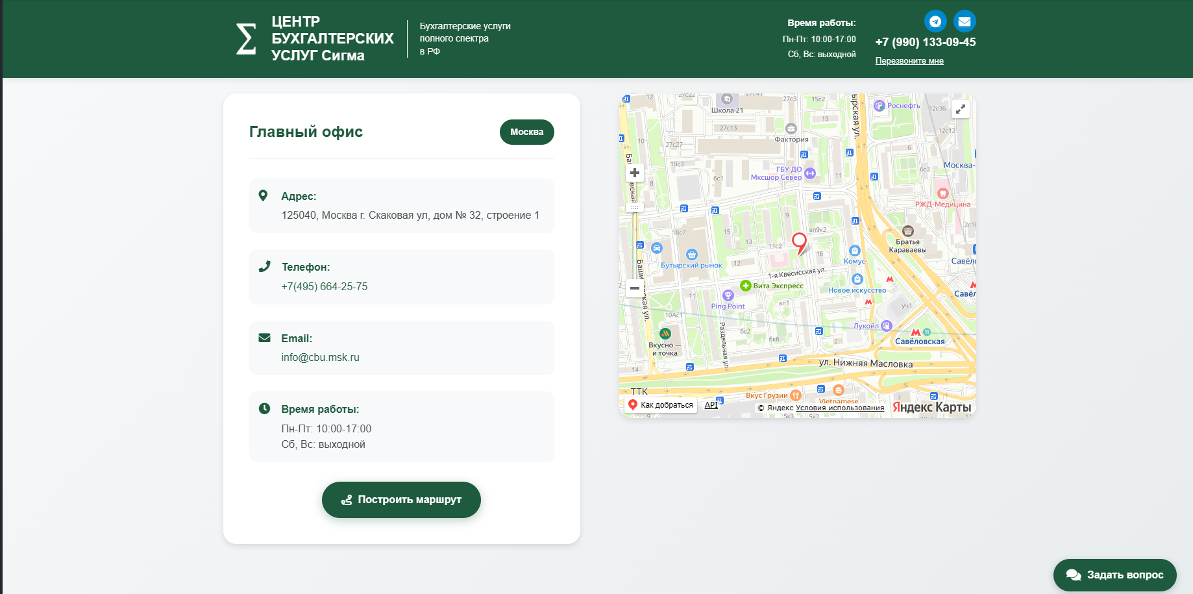Click the phone handset icon next to Телефон

tap(264, 266)
